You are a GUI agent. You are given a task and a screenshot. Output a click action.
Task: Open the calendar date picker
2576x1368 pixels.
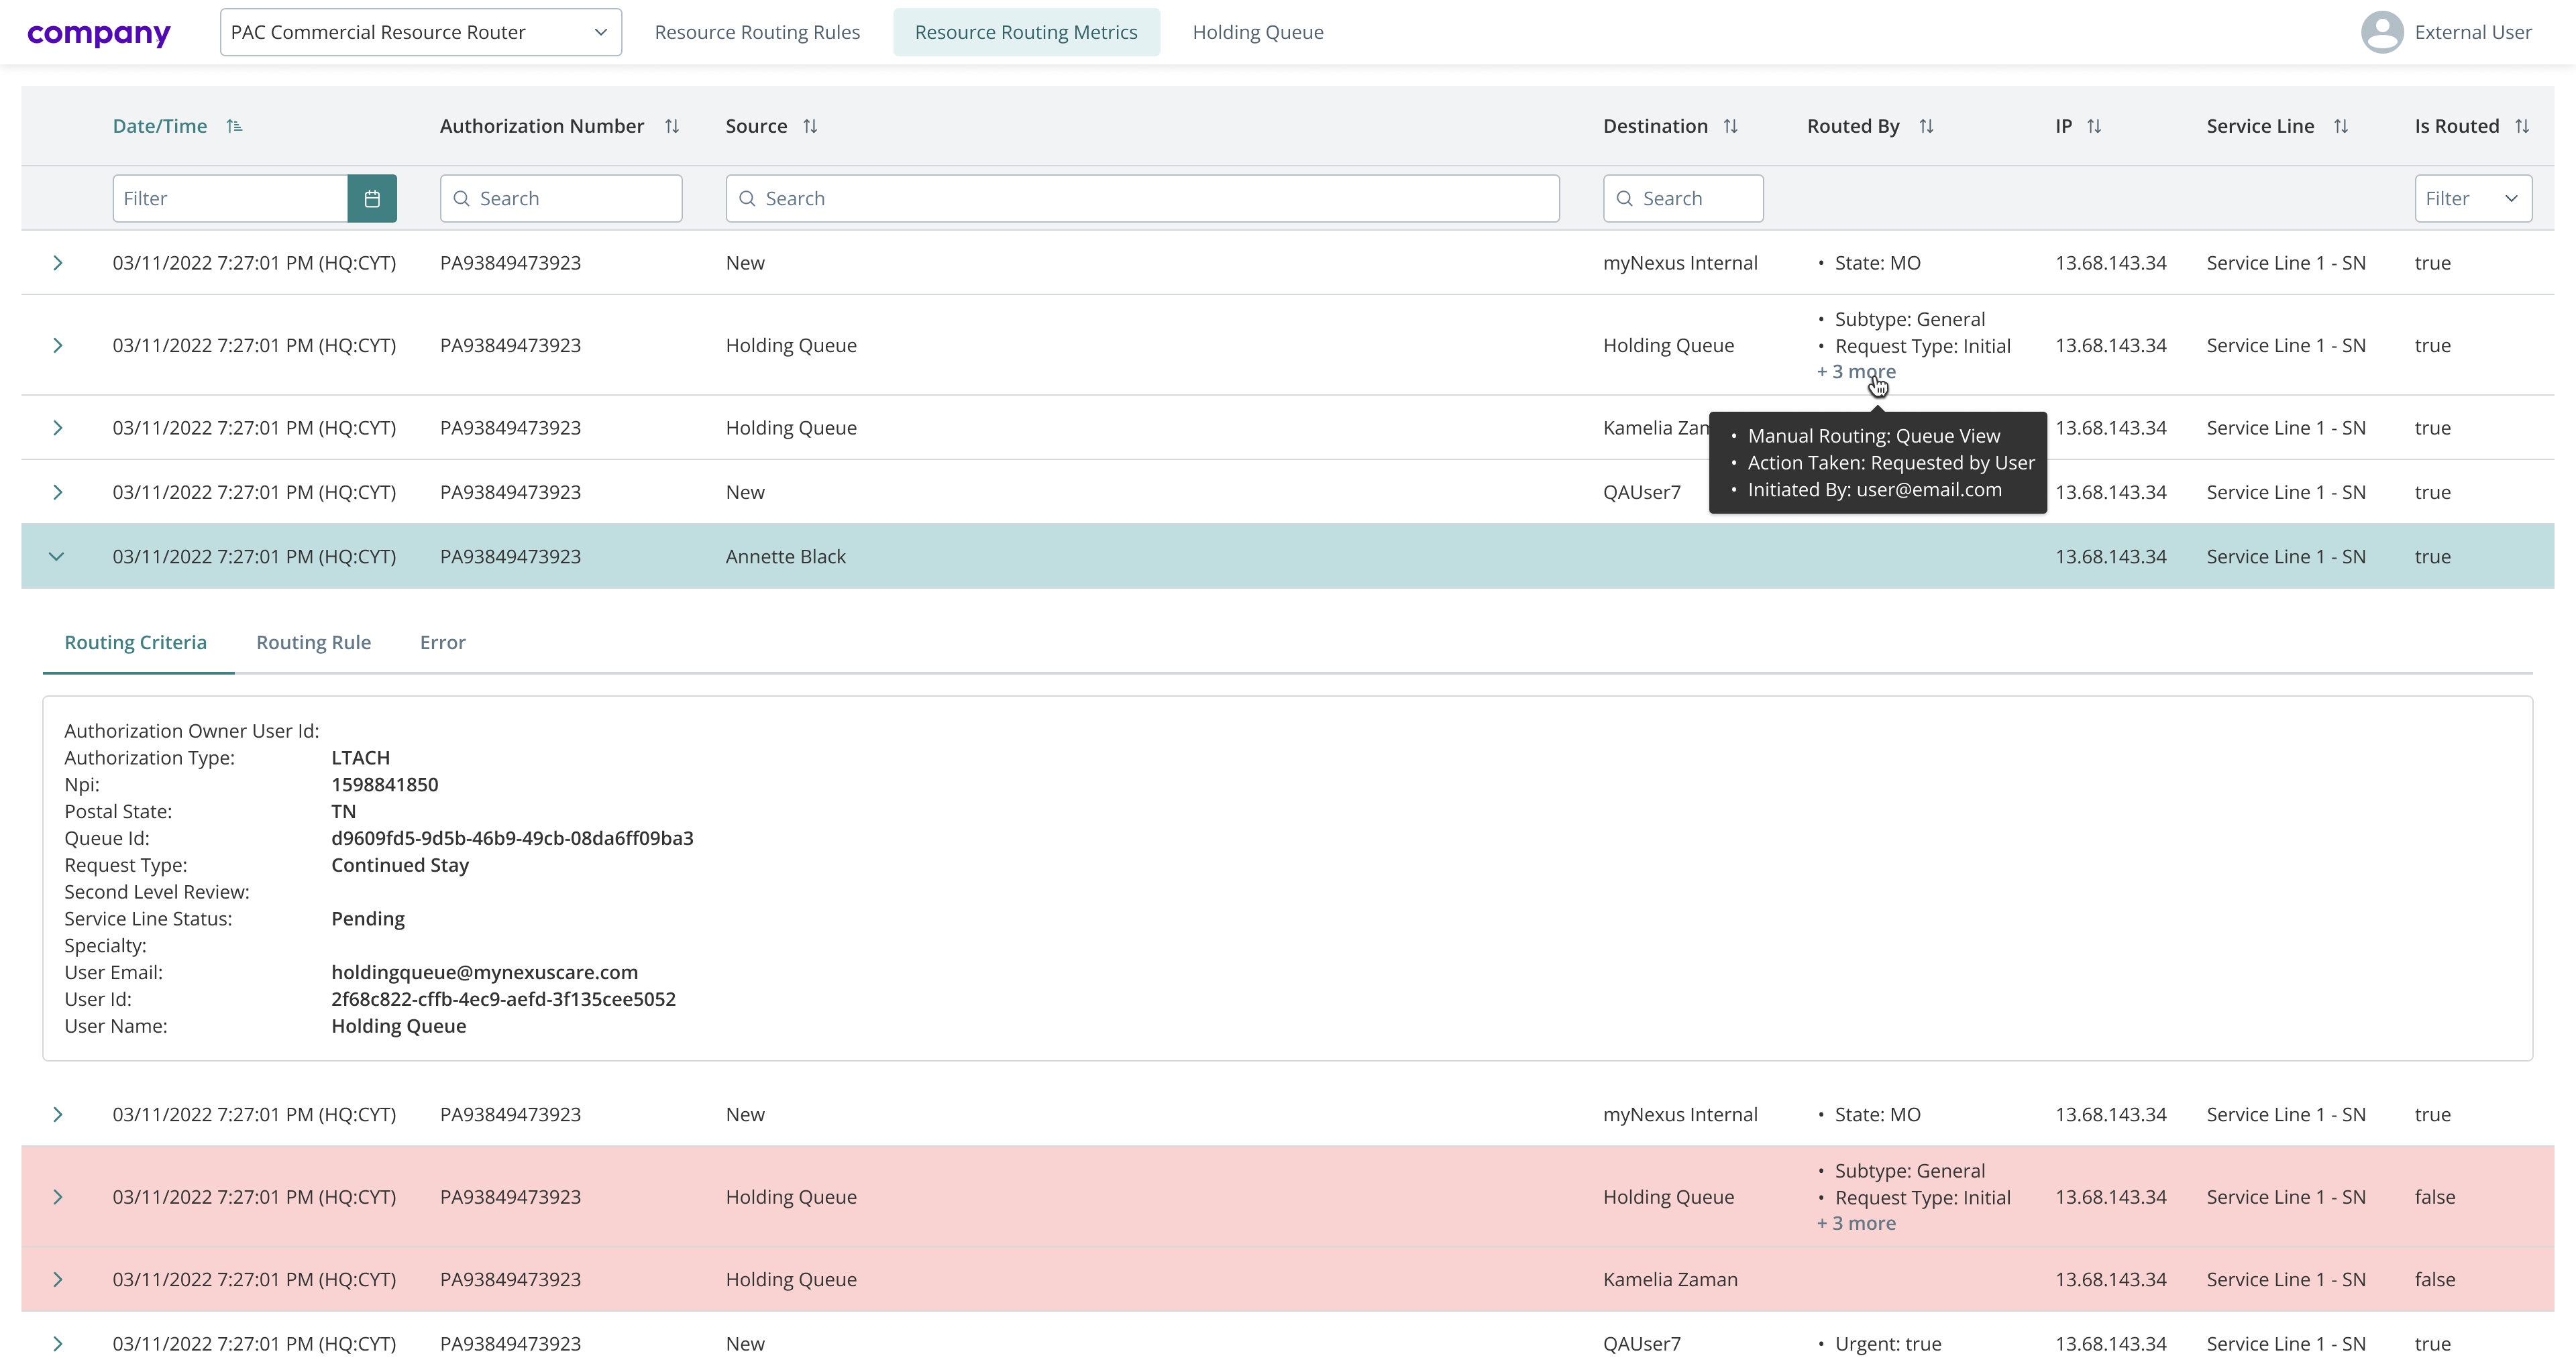(372, 198)
